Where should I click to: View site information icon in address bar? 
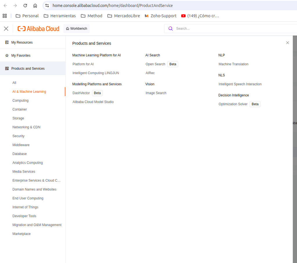pos(47,6)
